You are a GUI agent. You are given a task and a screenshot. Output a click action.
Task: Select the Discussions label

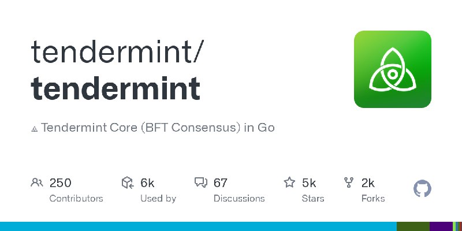click(x=239, y=198)
